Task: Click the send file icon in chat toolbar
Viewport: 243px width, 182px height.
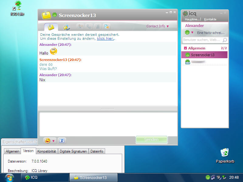Action: tap(107, 26)
